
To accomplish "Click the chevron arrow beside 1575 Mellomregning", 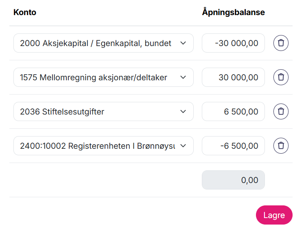I will [x=183, y=77].
